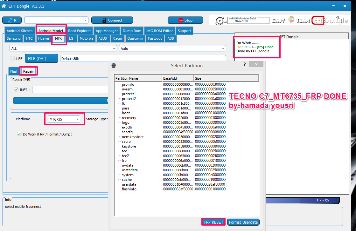The image size is (356, 231).
Task: Click the Android robot logo in banner
Action: pyautogui.click(x=291, y=20)
